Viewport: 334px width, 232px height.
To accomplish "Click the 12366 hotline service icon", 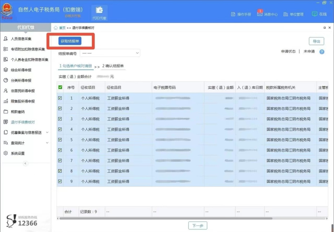I will tap(11, 221).
